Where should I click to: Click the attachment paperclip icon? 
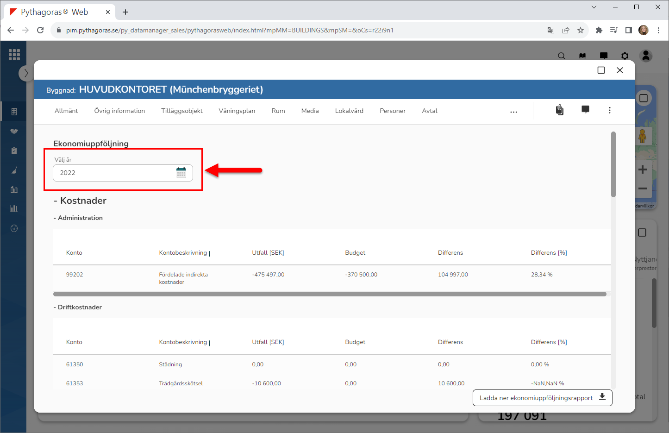point(560,110)
